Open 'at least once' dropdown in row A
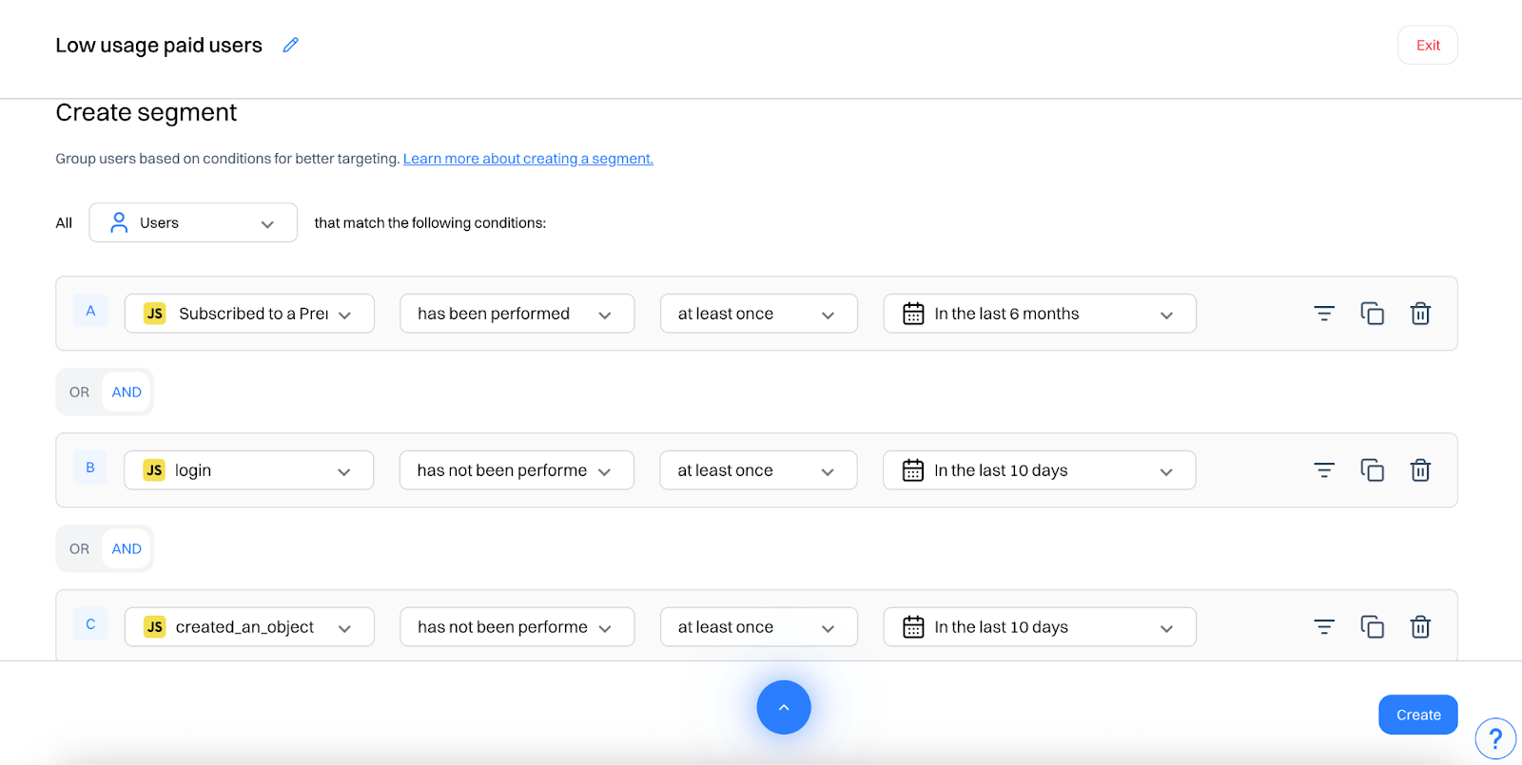 pos(758,314)
